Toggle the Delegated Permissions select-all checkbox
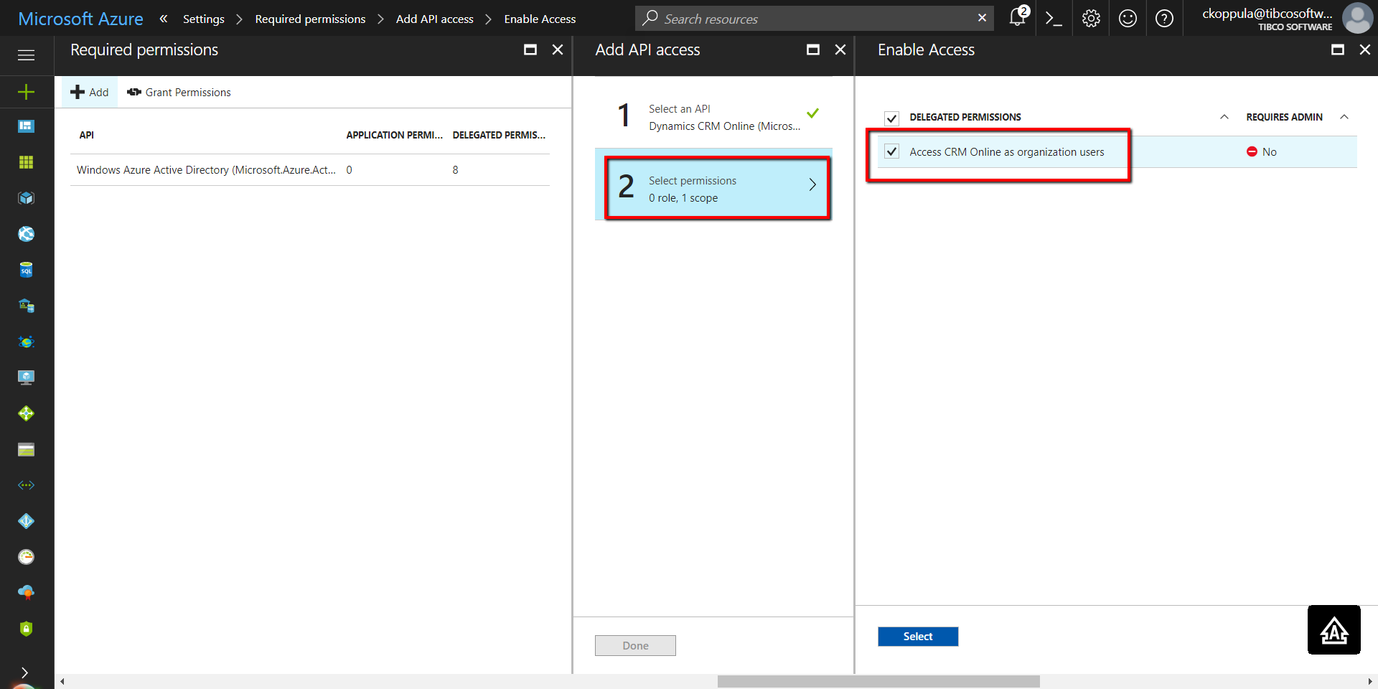 891,118
